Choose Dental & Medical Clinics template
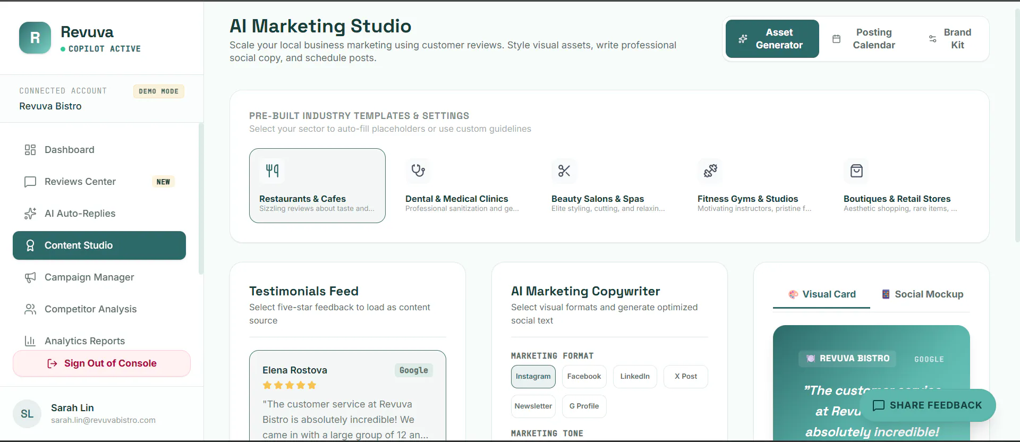 point(463,185)
